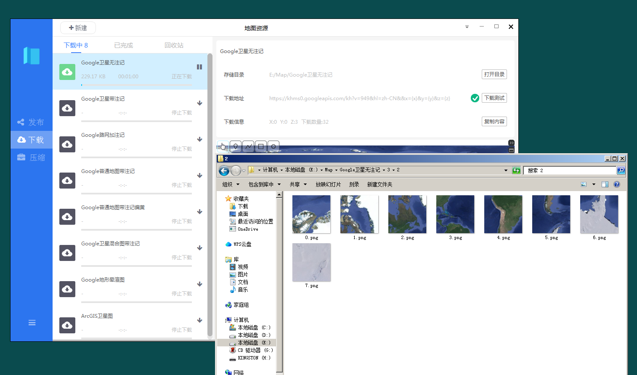Click the Map breadcrumb in address bar
This screenshot has height=375, width=637.
pyautogui.click(x=329, y=170)
